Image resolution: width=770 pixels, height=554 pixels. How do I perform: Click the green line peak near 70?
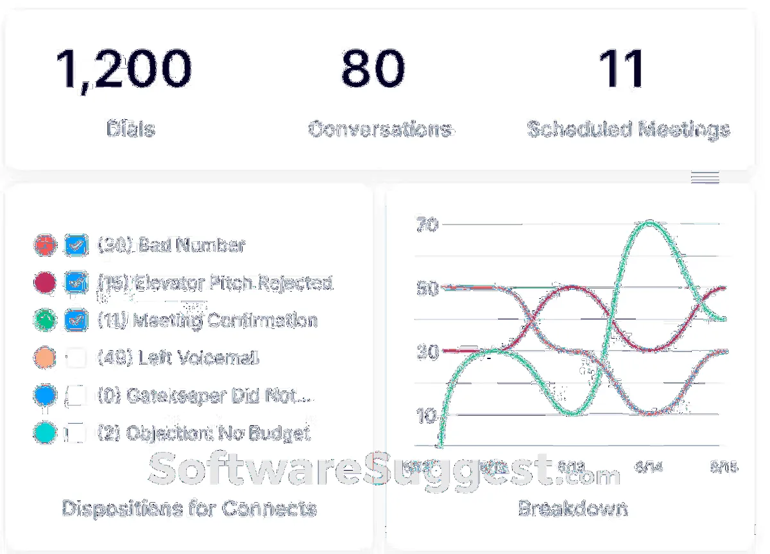tap(650, 223)
